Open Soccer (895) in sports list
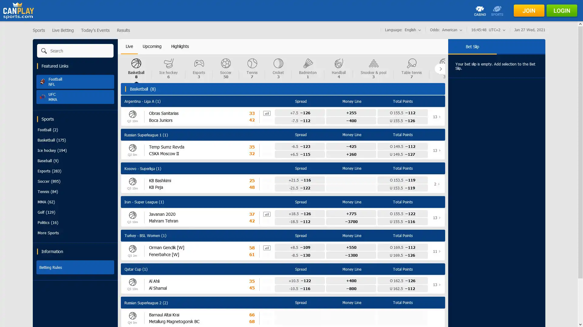 [x=49, y=181]
